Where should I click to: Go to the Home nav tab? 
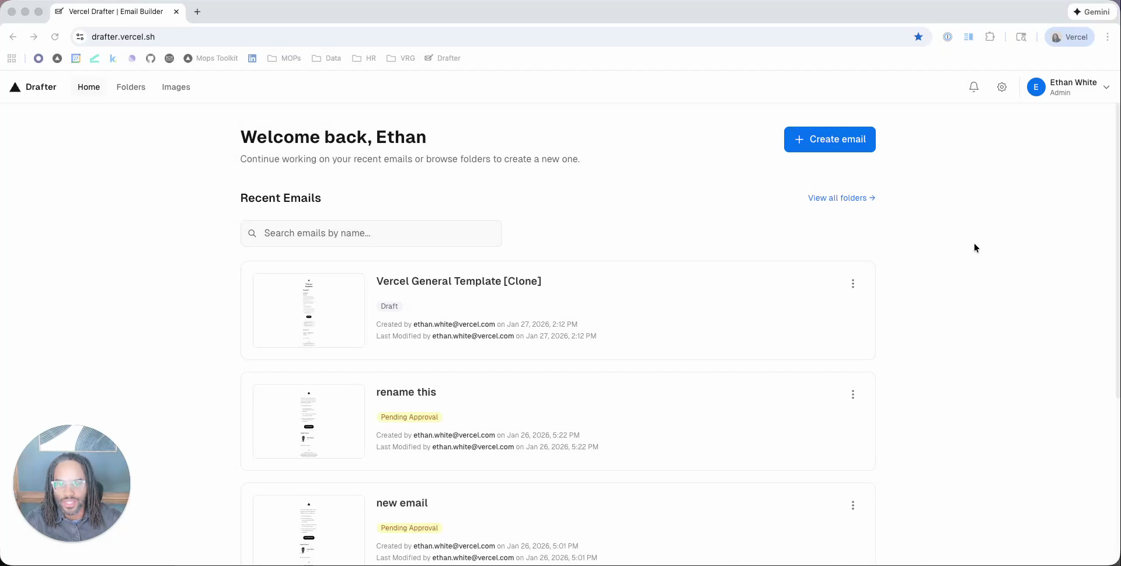click(x=89, y=87)
